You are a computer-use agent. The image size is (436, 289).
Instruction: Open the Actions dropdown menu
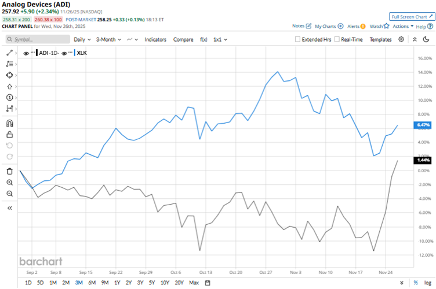point(403,27)
